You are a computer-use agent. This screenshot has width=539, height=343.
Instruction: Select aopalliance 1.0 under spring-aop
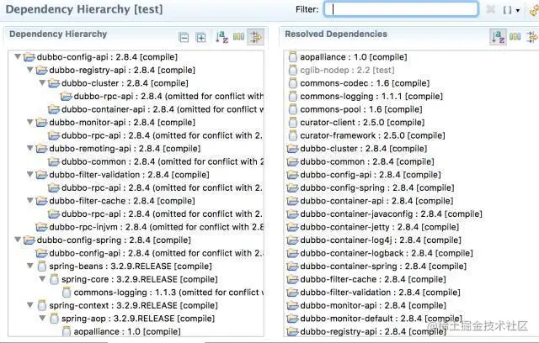(x=121, y=332)
